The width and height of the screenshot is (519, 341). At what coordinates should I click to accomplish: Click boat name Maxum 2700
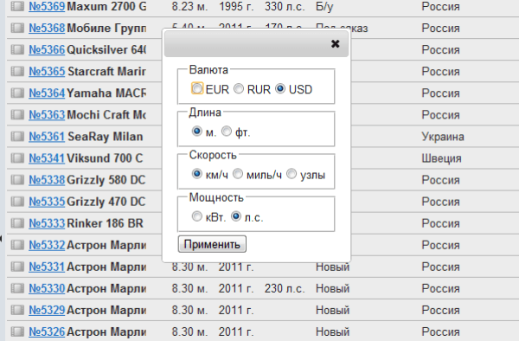[106, 6]
